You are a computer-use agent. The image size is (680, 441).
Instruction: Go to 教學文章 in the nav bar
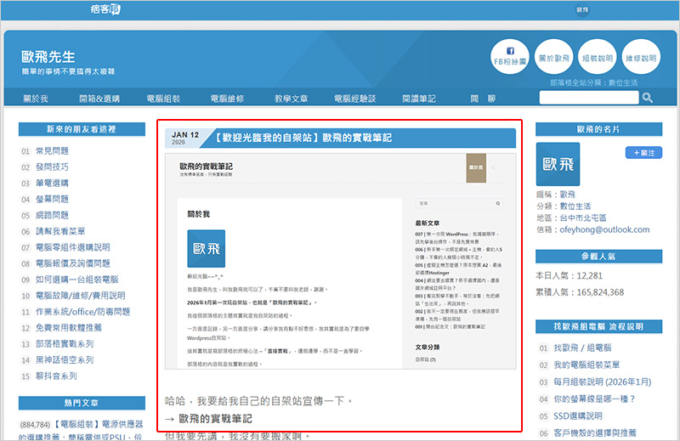(x=292, y=99)
